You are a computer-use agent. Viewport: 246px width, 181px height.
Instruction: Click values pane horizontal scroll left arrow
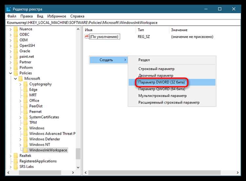coord(86,172)
